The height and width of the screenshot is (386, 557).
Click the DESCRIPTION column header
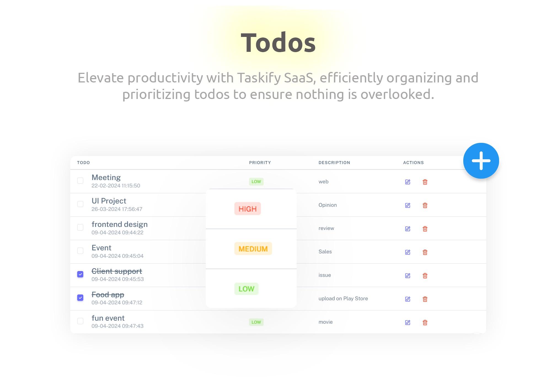(334, 162)
